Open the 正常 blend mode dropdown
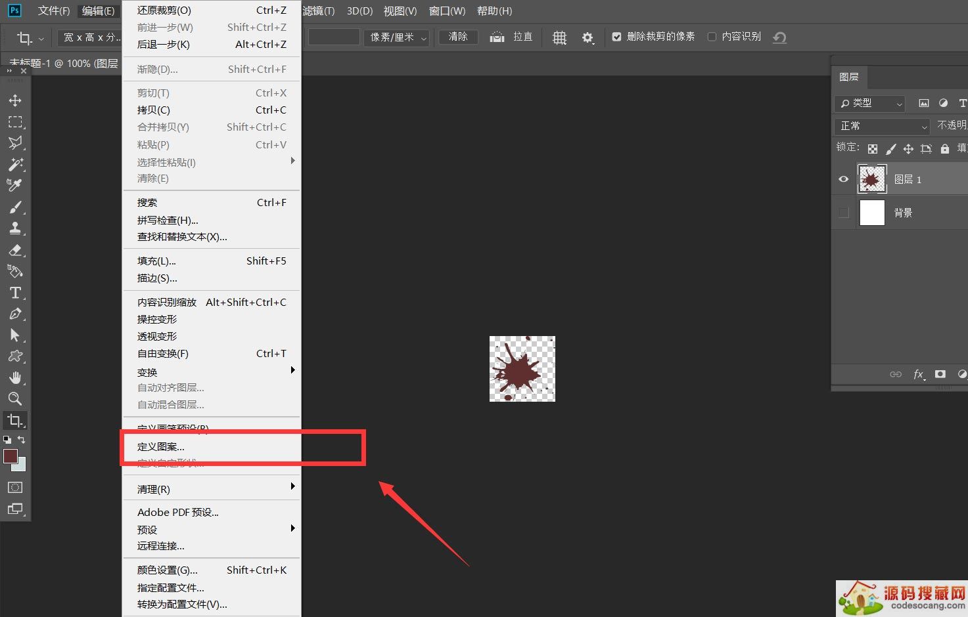 coord(883,126)
